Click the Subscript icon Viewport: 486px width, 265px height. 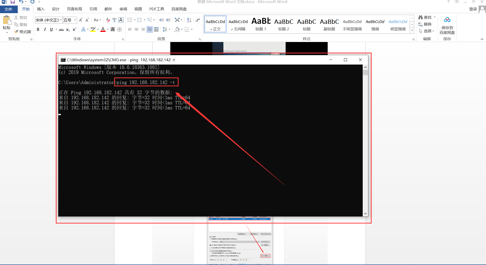[x=68, y=30]
